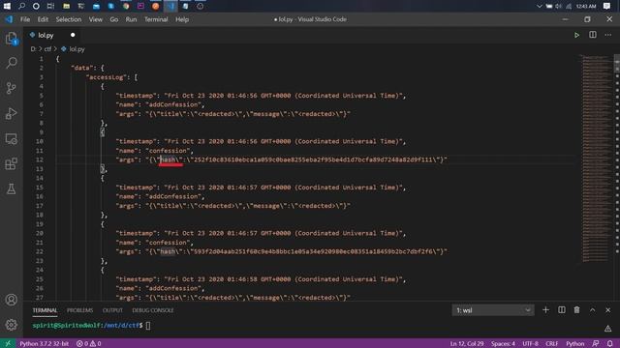Run the Python file with play button
The image size is (620, 348).
point(576,35)
